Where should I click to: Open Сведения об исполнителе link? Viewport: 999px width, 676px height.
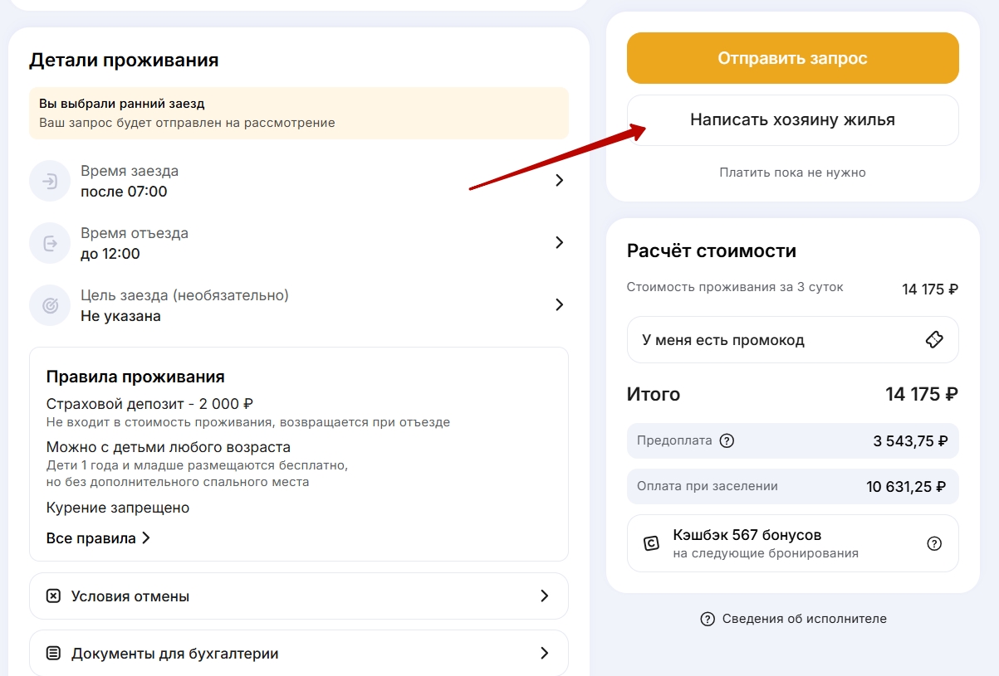tap(804, 619)
